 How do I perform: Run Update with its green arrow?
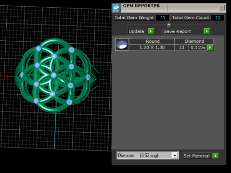coord(151,31)
